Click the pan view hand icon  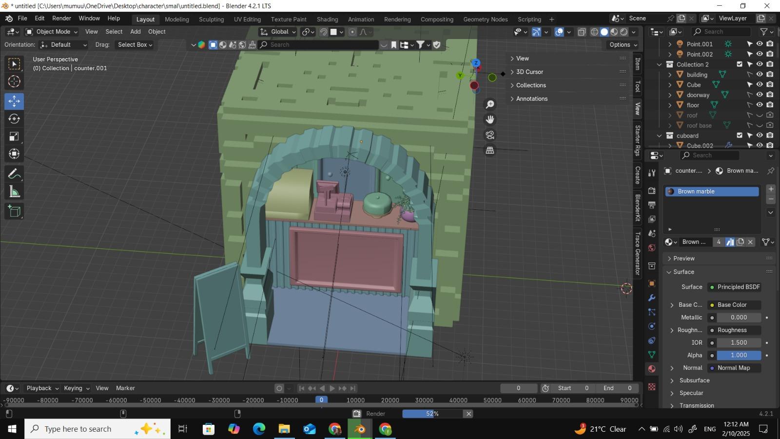pos(490,120)
